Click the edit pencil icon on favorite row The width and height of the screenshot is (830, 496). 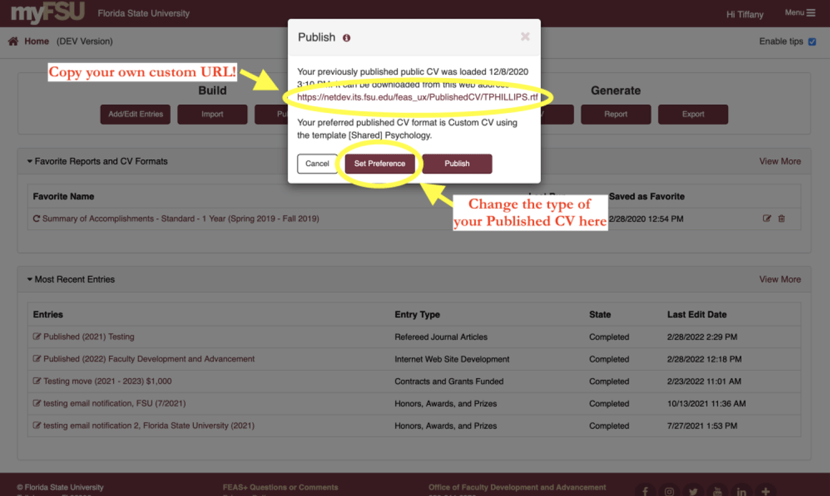click(767, 218)
